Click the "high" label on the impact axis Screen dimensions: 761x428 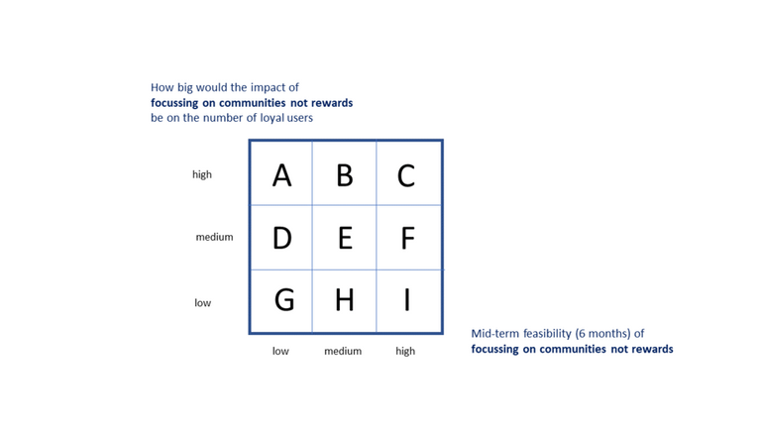click(x=202, y=175)
